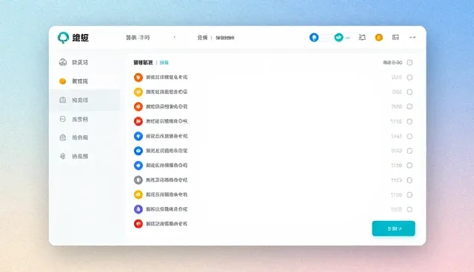
Task: Select the radio circle of the red play row
Action: click(x=410, y=121)
